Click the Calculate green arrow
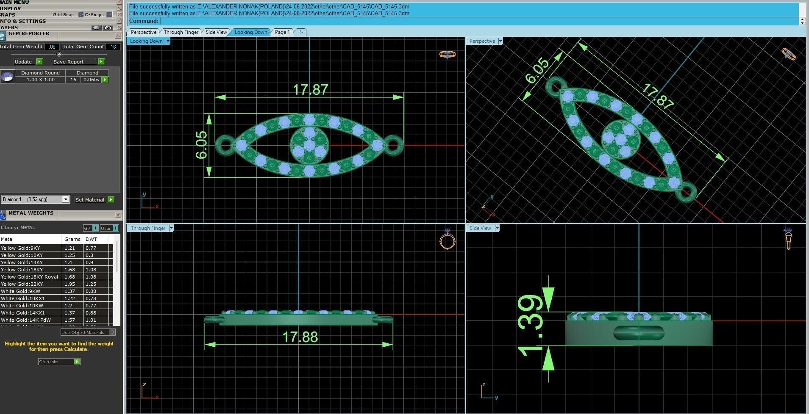This screenshot has height=414, width=809. (77, 362)
